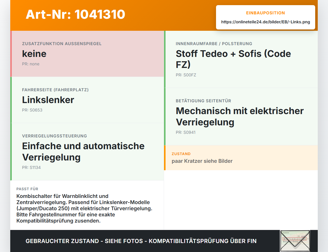Click the PASST FÜR heading
The height and width of the screenshot is (252, 328).
27,189
